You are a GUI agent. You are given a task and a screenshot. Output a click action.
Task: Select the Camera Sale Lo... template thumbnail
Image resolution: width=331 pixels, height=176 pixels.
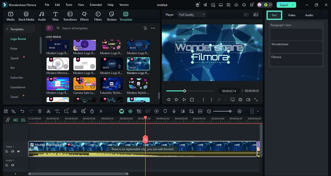(85, 84)
